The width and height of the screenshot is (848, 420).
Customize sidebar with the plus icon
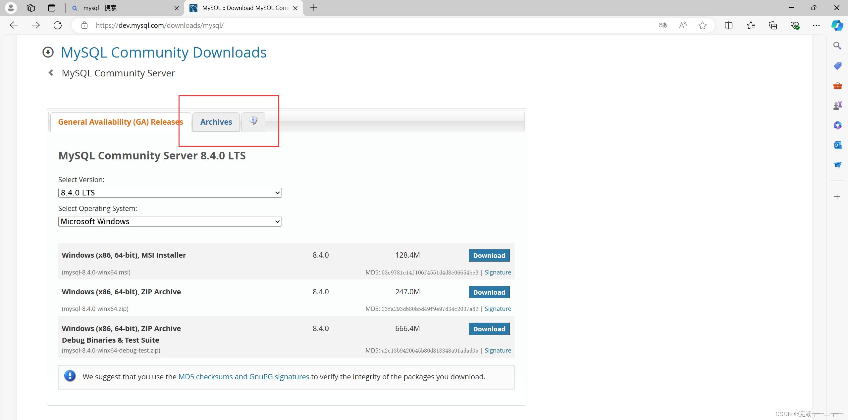point(837,197)
